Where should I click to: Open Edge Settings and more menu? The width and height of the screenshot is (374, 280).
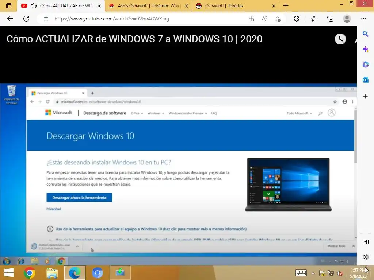[x=363, y=19]
